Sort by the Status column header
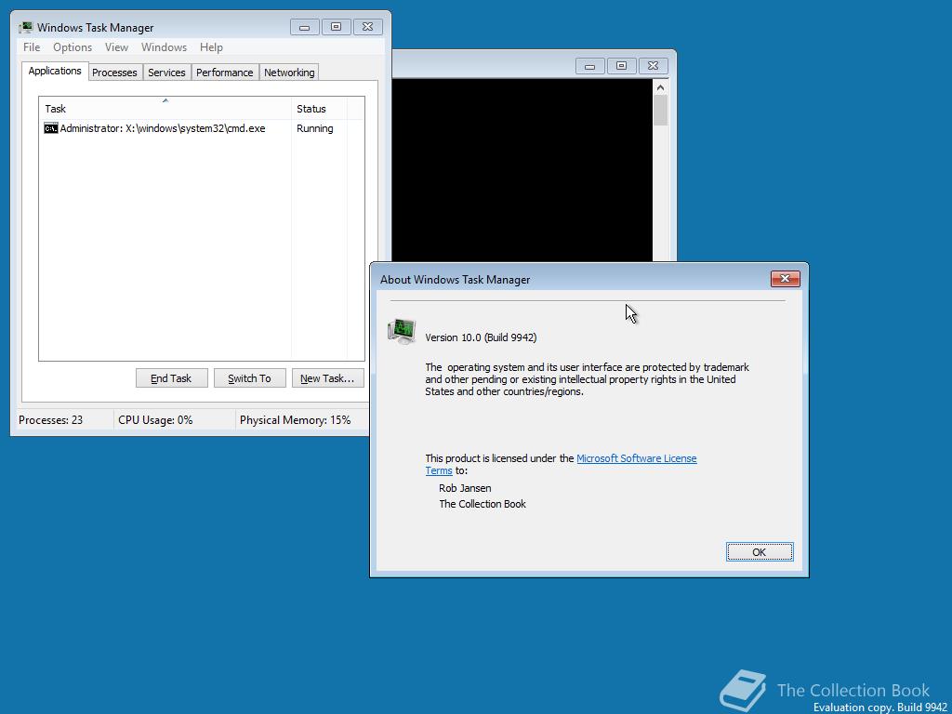This screenshot has width=952, height=714. coord(319,108)
